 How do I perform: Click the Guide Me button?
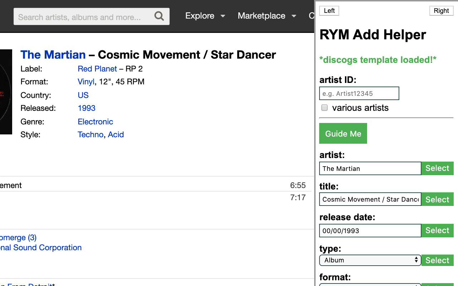point(343,133)
